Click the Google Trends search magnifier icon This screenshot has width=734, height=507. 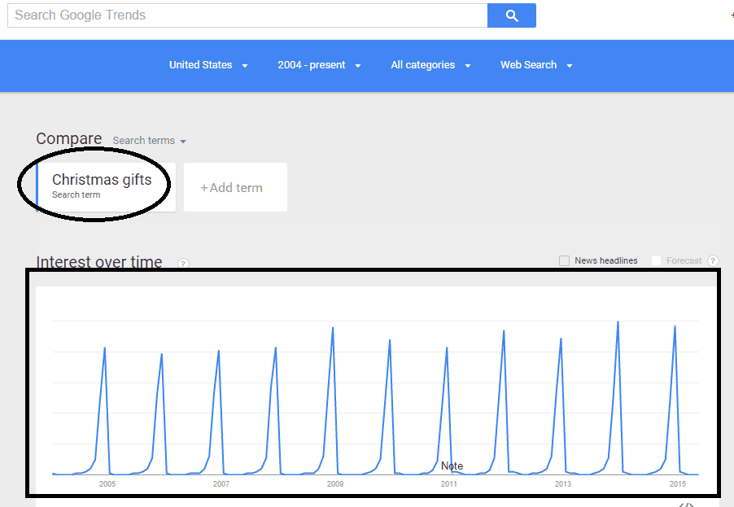pos(511,15)
